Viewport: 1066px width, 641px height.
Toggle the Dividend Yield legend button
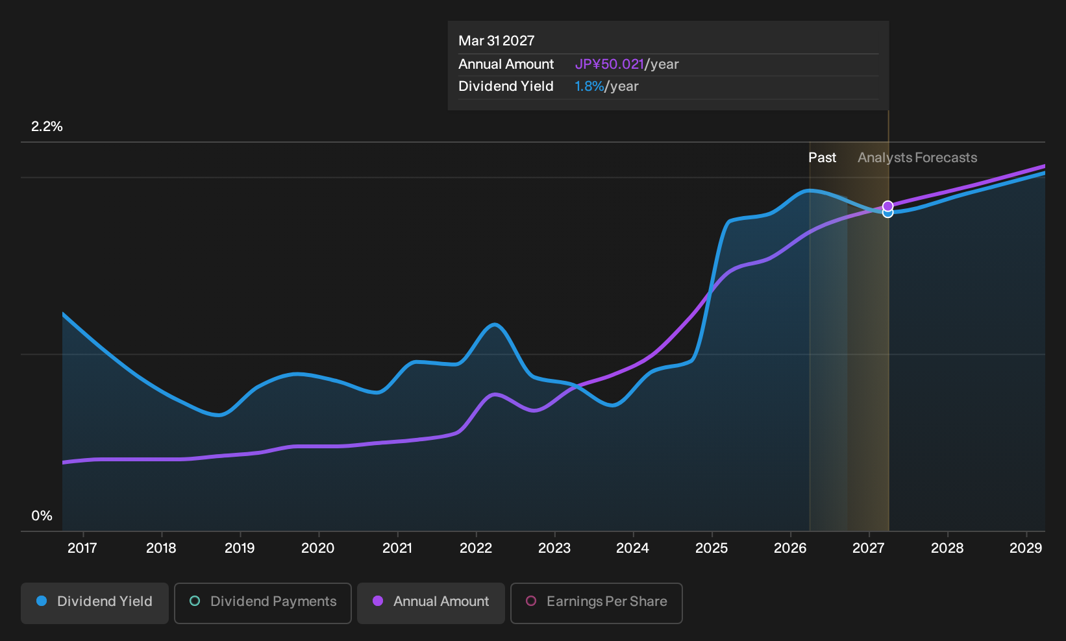tap(95, 603)
